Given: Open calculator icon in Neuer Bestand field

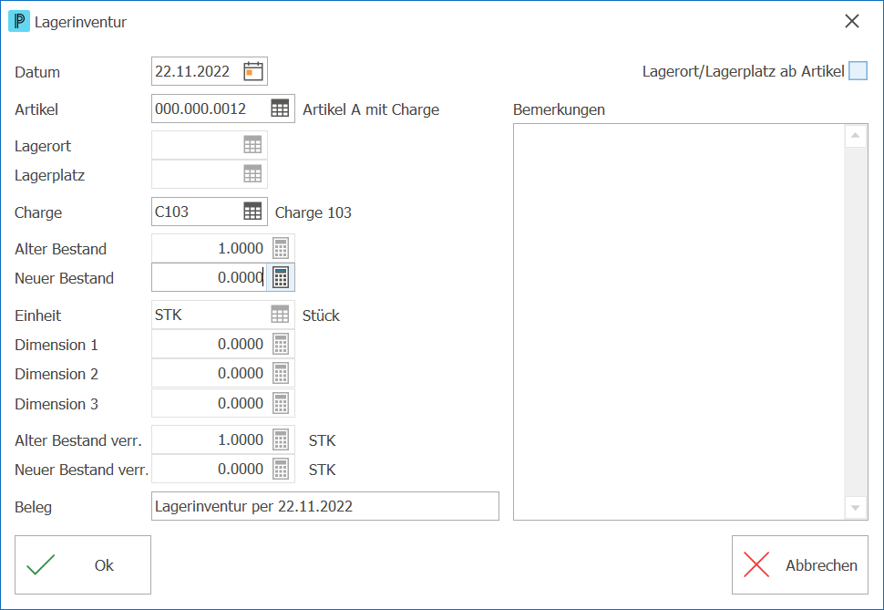Looking at the screenshot, I should point(281,277).
